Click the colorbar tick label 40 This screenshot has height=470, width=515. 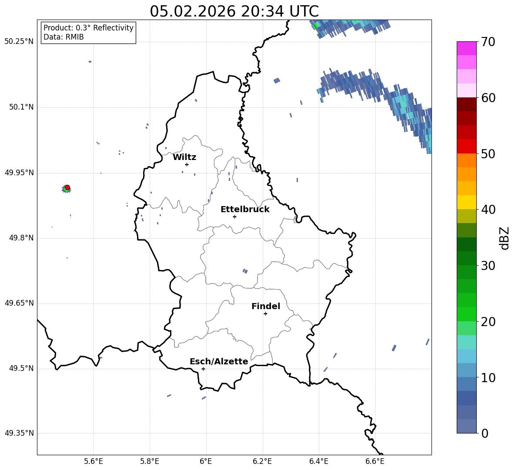click(488, 210)
